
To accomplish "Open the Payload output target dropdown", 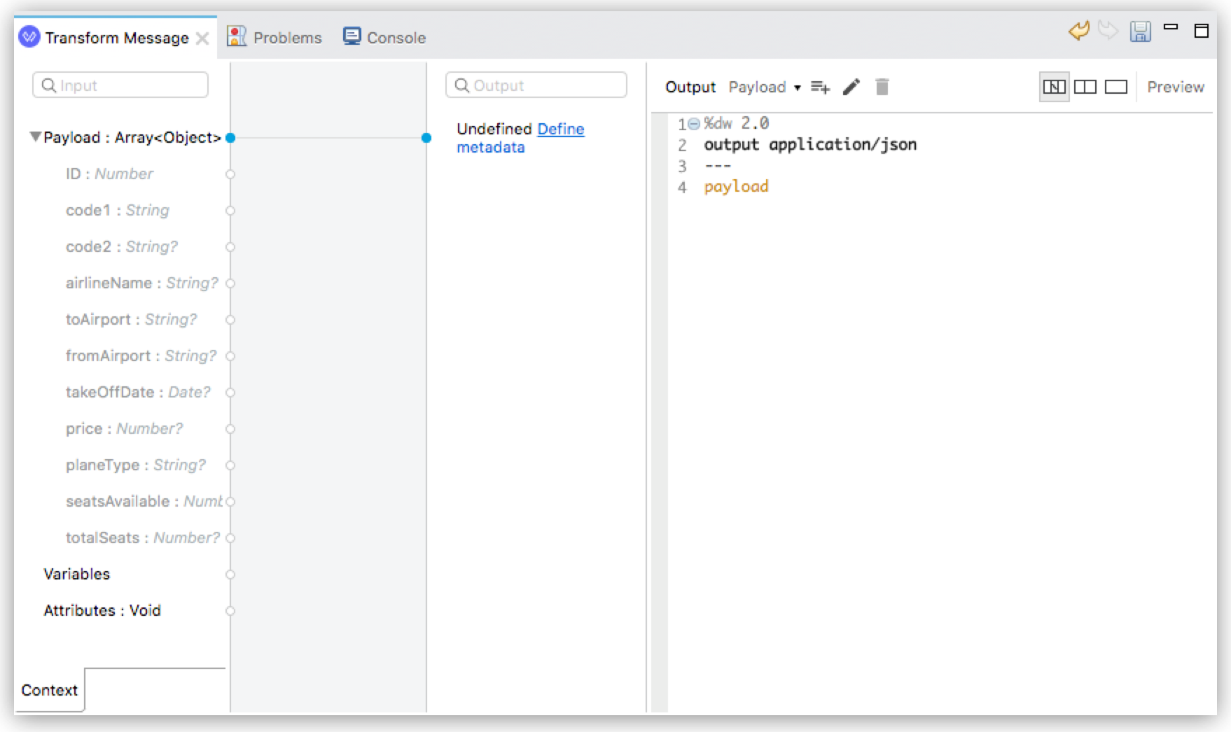I will pos(798,87).
